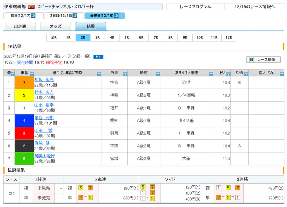This screenshot has width=287, height=207.
Task: Open rider 加美山隆行 profile link
Action: (45, 156)
